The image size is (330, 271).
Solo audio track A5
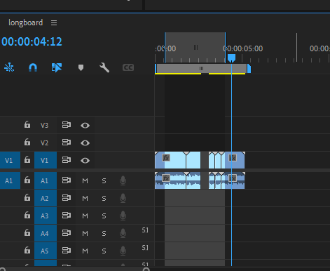point(104,251)
